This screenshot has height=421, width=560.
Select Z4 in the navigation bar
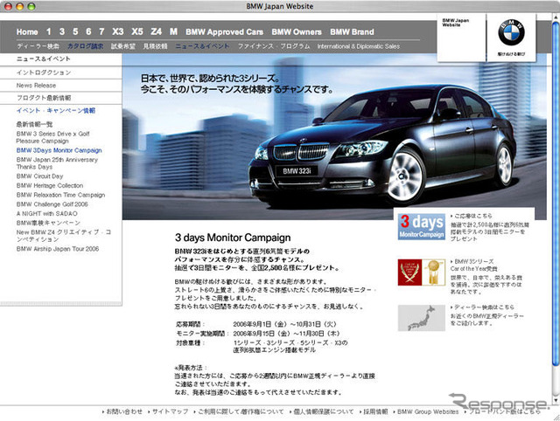(156, 31)
